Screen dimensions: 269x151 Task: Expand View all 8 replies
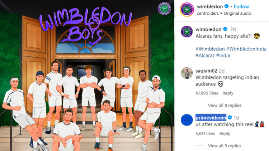(x=225, y=105)
